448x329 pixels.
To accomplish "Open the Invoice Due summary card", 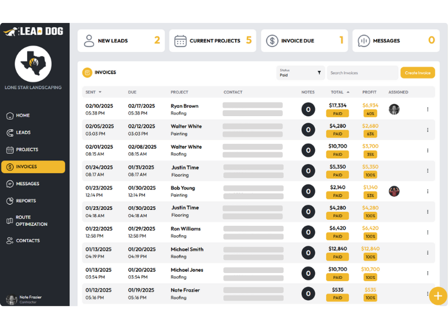I will point(304,41).
